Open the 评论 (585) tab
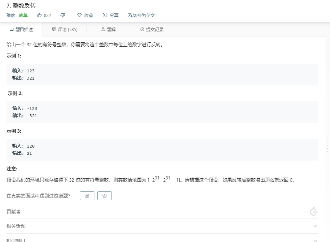This screenshot has width=330, height=242. (65, 30)
